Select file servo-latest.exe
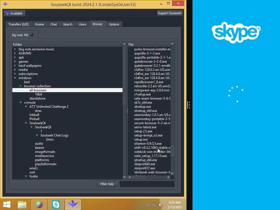280x210 pixels. click(145, 127)
